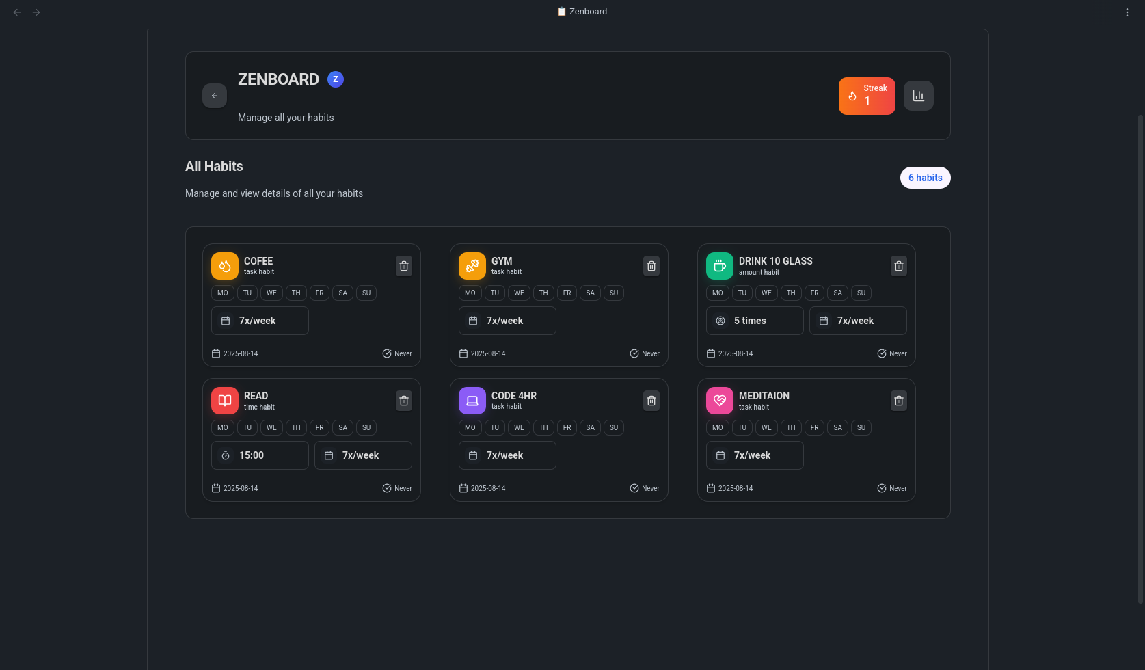Open the 5 times amount selector
Image resolution: width=1145 pixels, height=670 pixels.
click(755, 320)
